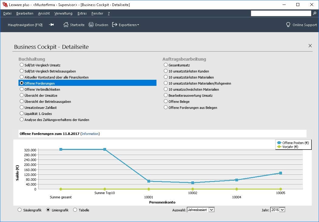Close the Business Cockpit detail page
This screenshot has height=222, width=319.
(x=310, y=45)
